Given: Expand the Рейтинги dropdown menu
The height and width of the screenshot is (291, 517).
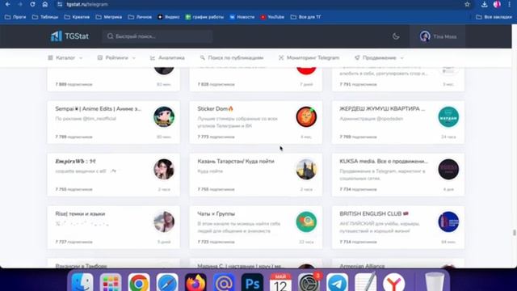Looking at the screenshot, I should pos(116,57).
